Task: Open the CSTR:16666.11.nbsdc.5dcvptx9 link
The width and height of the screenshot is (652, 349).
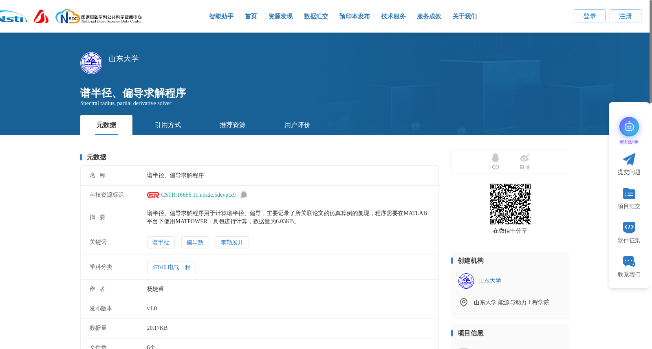Action: 198,195
